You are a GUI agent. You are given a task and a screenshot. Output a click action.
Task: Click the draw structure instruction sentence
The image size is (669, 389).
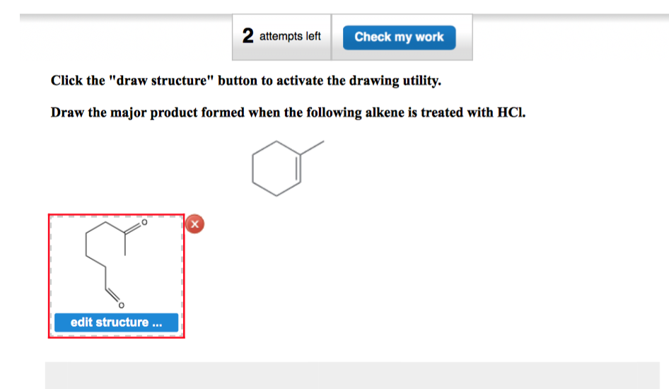click(x=246, y=81)
